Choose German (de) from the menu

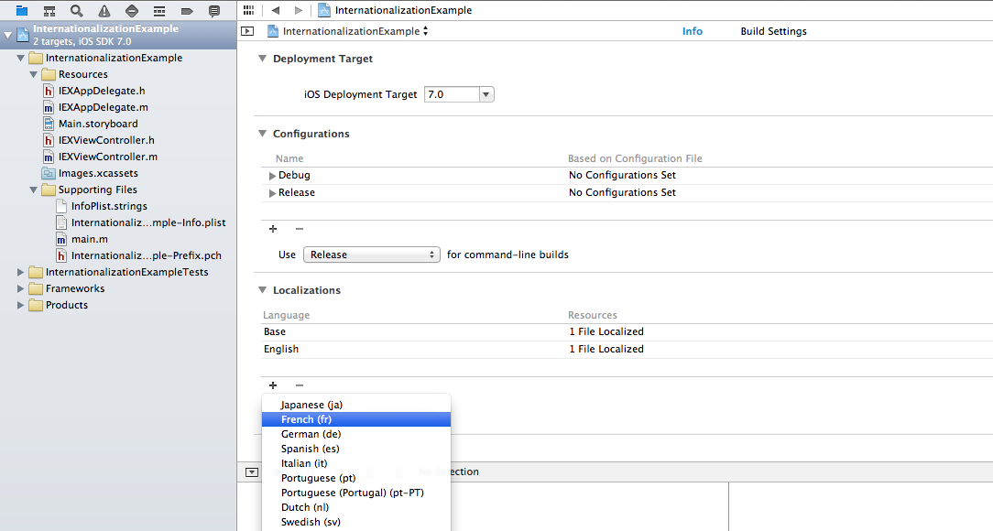[x=356, y=434]
